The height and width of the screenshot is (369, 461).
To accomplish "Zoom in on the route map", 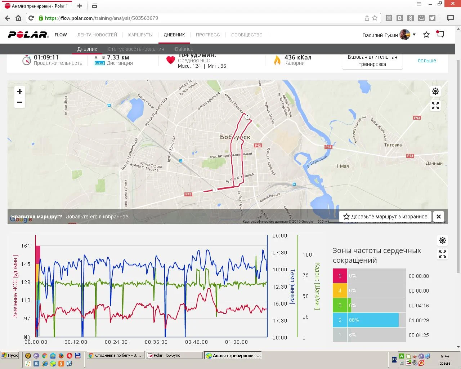I will (x=20, y=92).
